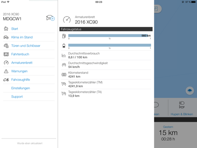Tap the add vehicle car icon
This screenshot has height=148, width=197.
(x=50, y=18)
